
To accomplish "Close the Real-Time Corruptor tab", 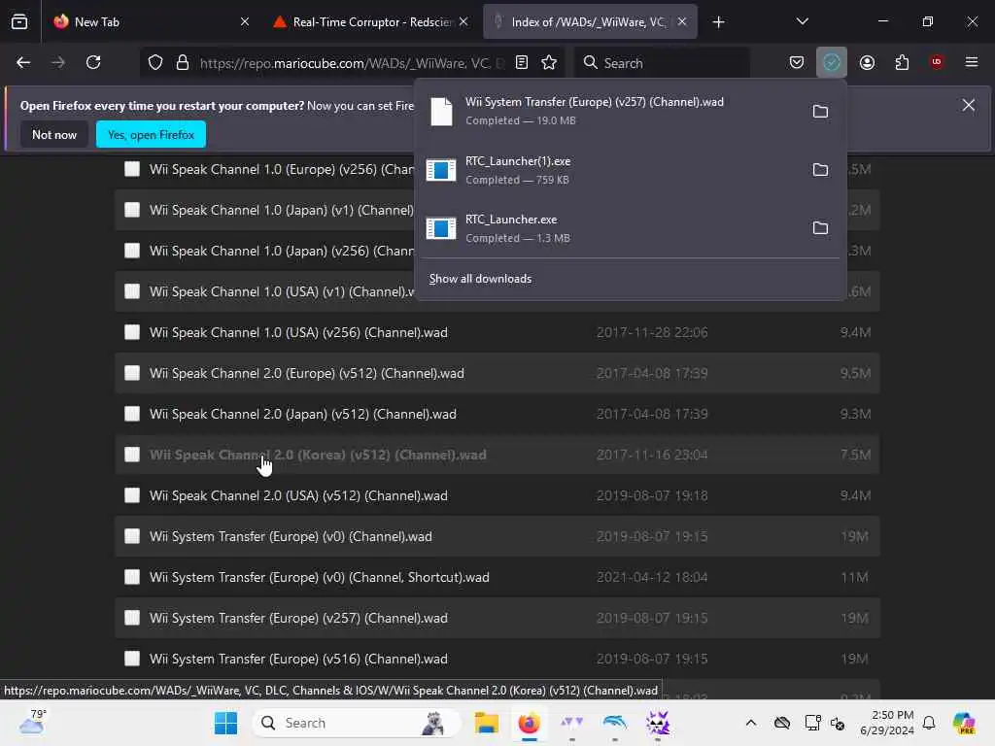I will pos(463,21).
